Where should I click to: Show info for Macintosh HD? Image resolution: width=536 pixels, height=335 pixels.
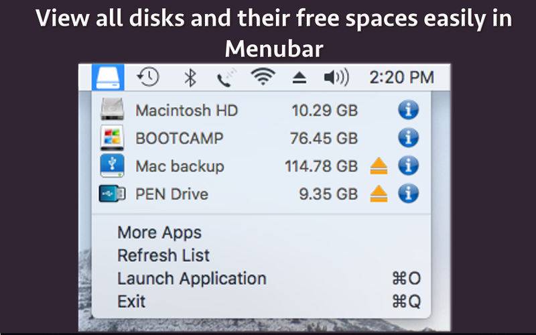pyautogui.click(x=408, y=110)
